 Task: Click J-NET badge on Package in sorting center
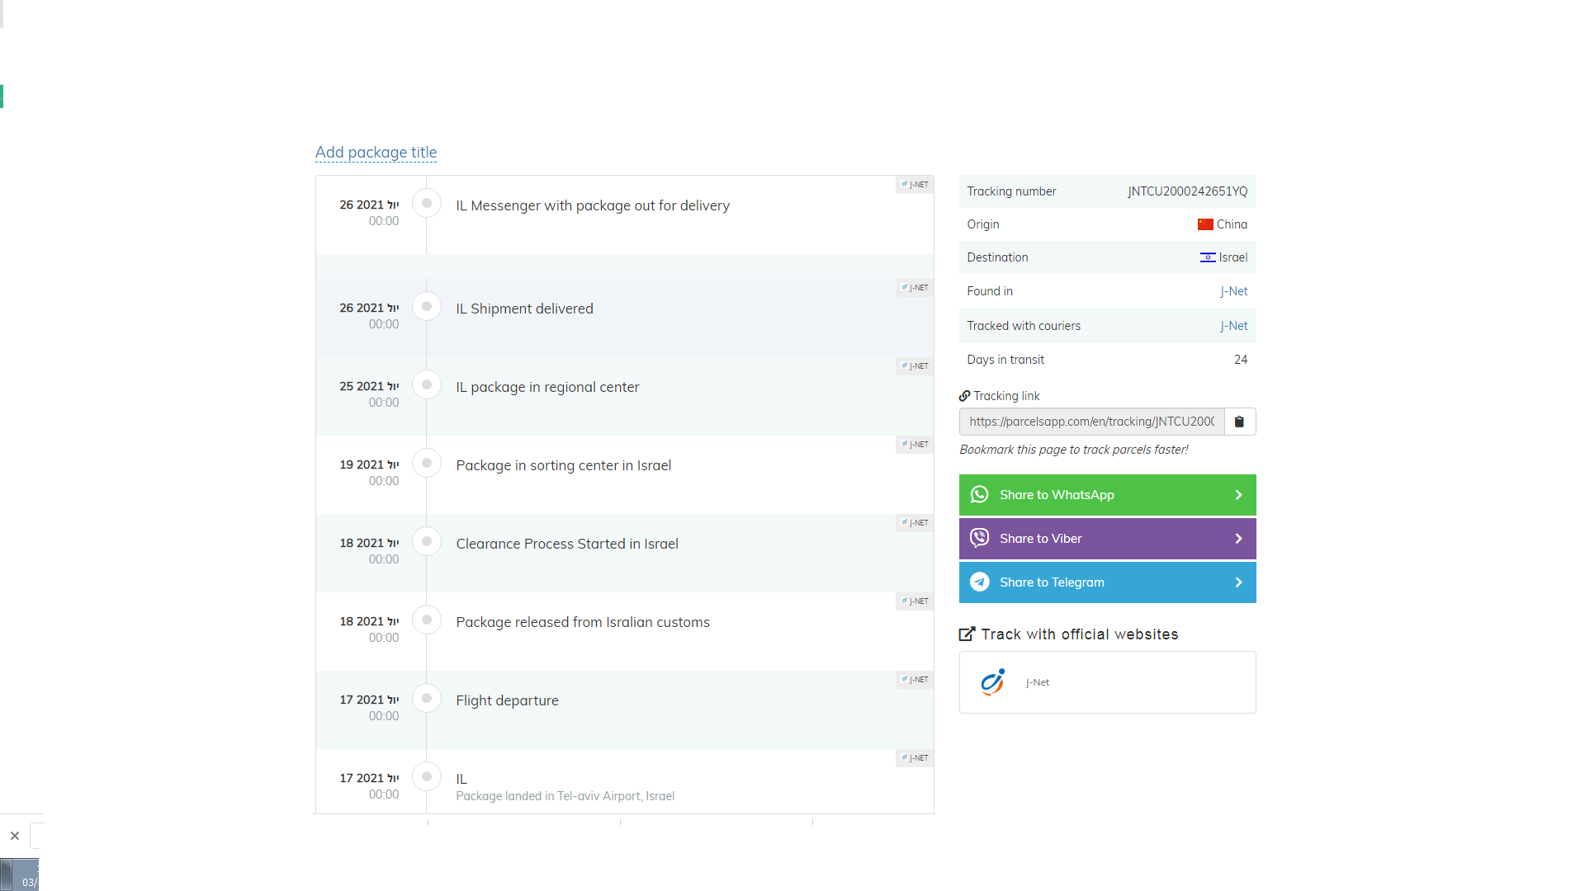click(x=915, y=445)
